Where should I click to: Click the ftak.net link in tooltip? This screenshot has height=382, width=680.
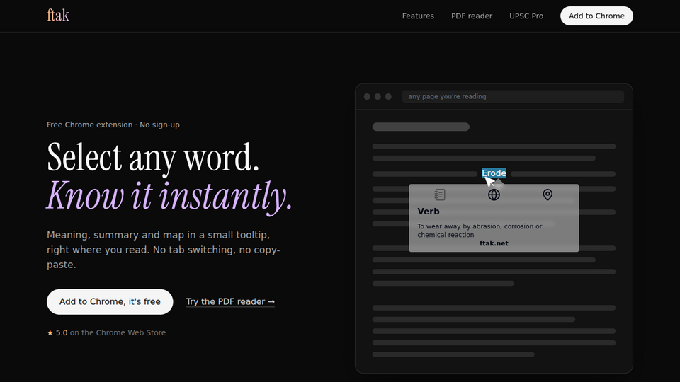pyautogui.click(x=494, y=243)
